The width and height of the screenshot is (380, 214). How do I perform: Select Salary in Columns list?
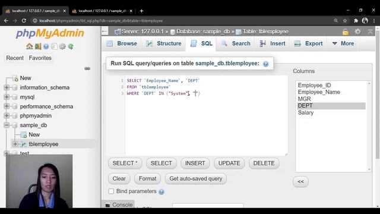(306, 112)
